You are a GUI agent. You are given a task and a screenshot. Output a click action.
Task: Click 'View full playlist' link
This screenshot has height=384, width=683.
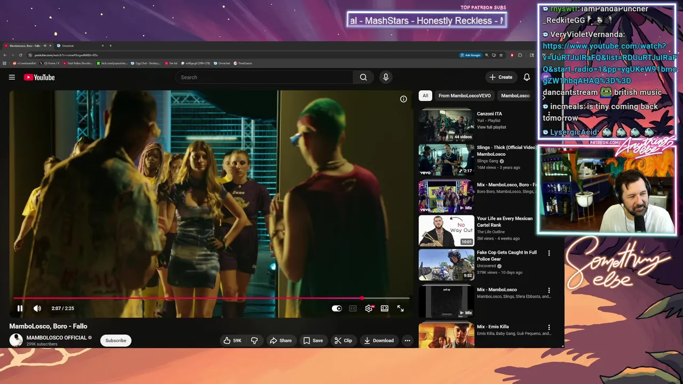[491, 127]
